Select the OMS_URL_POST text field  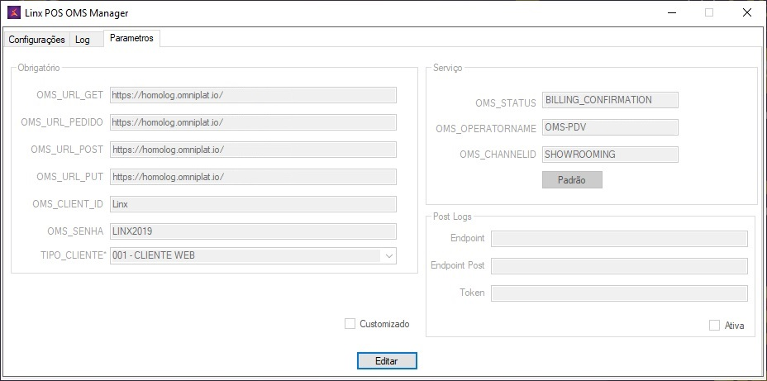pyautogui.click(x=253, y=150)
